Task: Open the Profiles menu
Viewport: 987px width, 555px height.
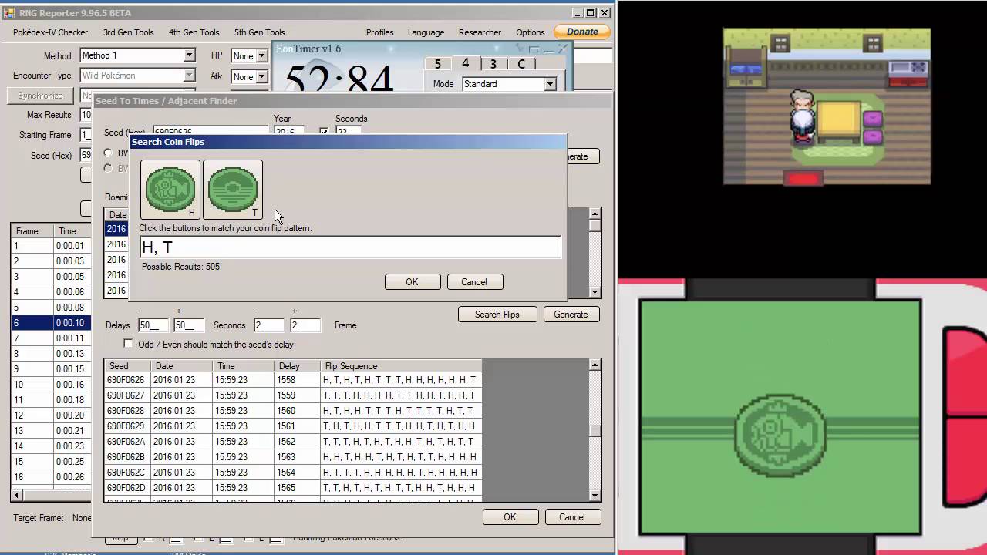Action: [379, 32]
